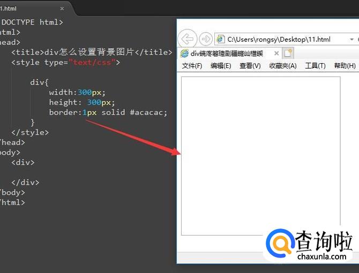The image size is (359, 273).
Task: Click the browser Forward arrow button
Action: (x=205, y=39)
